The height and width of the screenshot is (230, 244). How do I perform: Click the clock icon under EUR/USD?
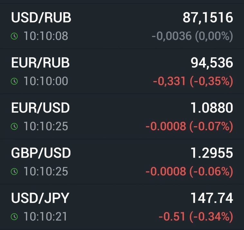(14, 126)
